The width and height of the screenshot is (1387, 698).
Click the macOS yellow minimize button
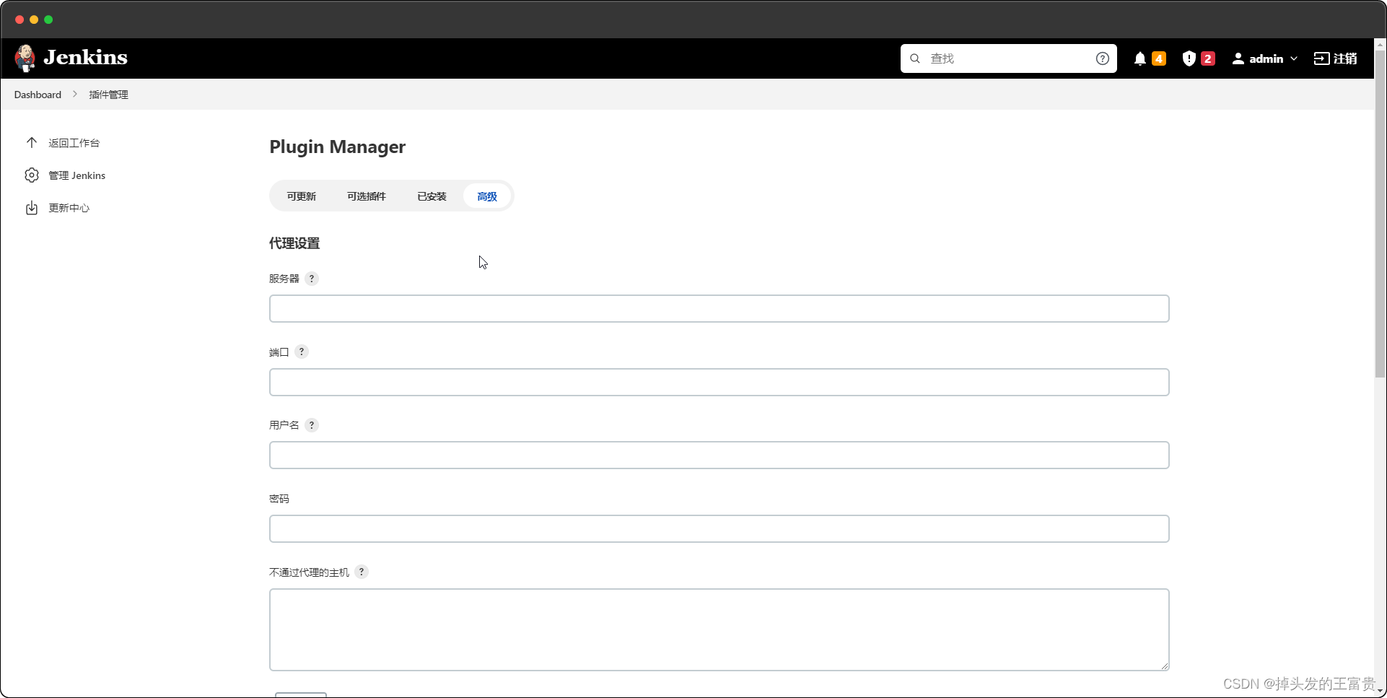34,19
